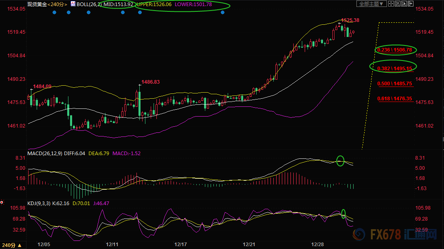Click the red dot icon left of KDJ panel
The height and width of the screenshot is (249, 444).
pos(2,202)
